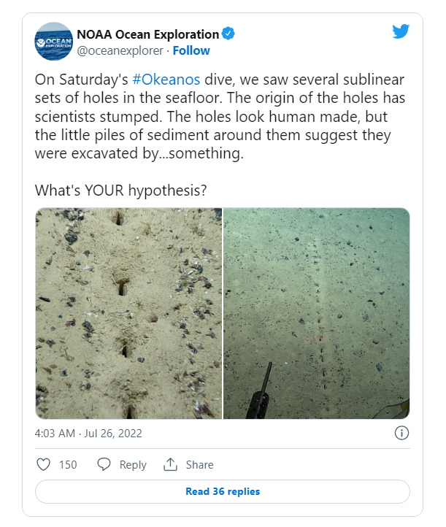The height and width of the screenshot is (527, 446).
Task: Click the "What's YOUR hypothesis?" line
Action: pyautogui.click(x=120, y=191)
